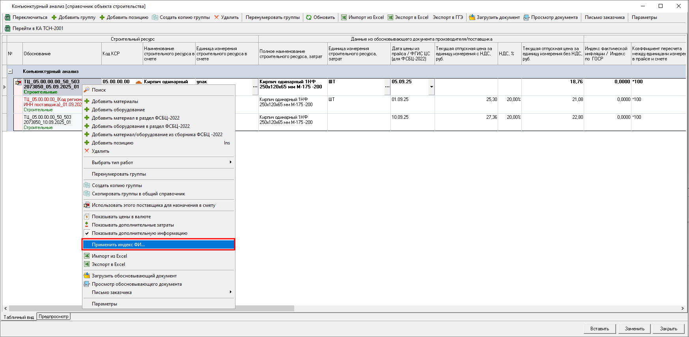The width and height of the screenshot is (689, 337).
Task: Toggle 'Показывать дополнительные затраты' menu option
Action: point(133,225)
